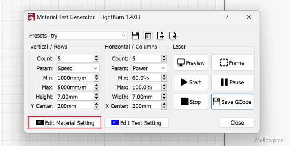This screenshot has height=146, width=290.
Task: Increase Columns Count with up arrow
Action: tap(164, 57)
